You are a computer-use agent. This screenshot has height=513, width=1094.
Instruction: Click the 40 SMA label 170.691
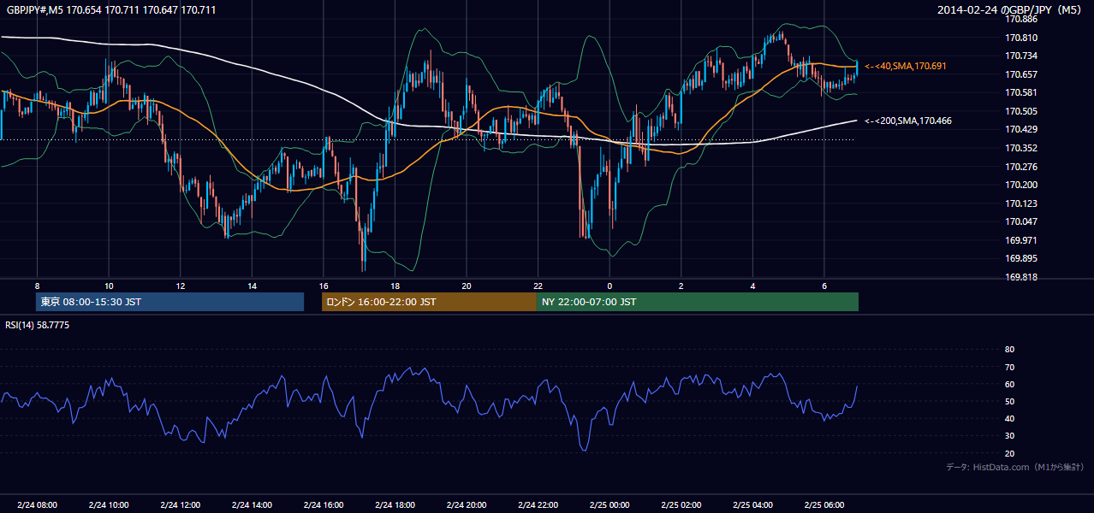click(906, 66)
